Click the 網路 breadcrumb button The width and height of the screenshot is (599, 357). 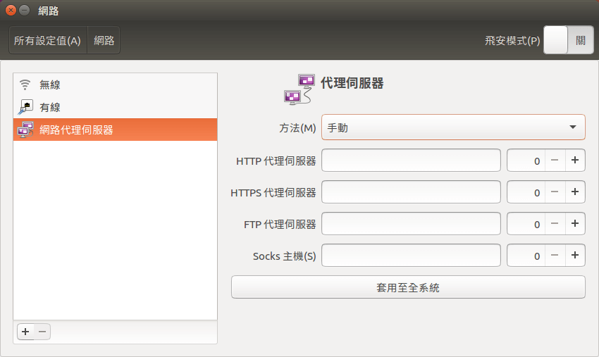pos(104,41)
